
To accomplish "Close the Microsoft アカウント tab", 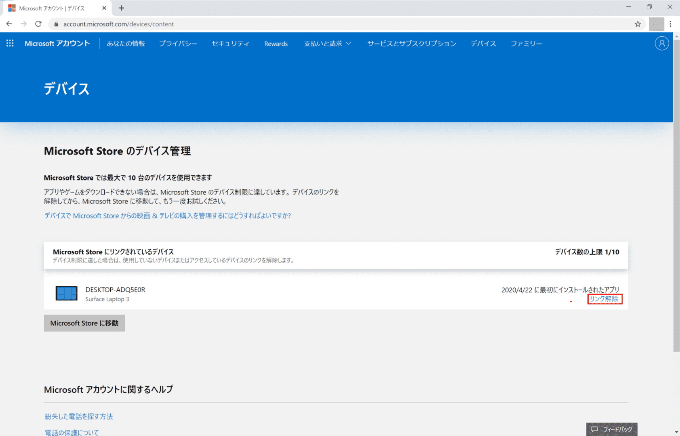I will (104, 8).
